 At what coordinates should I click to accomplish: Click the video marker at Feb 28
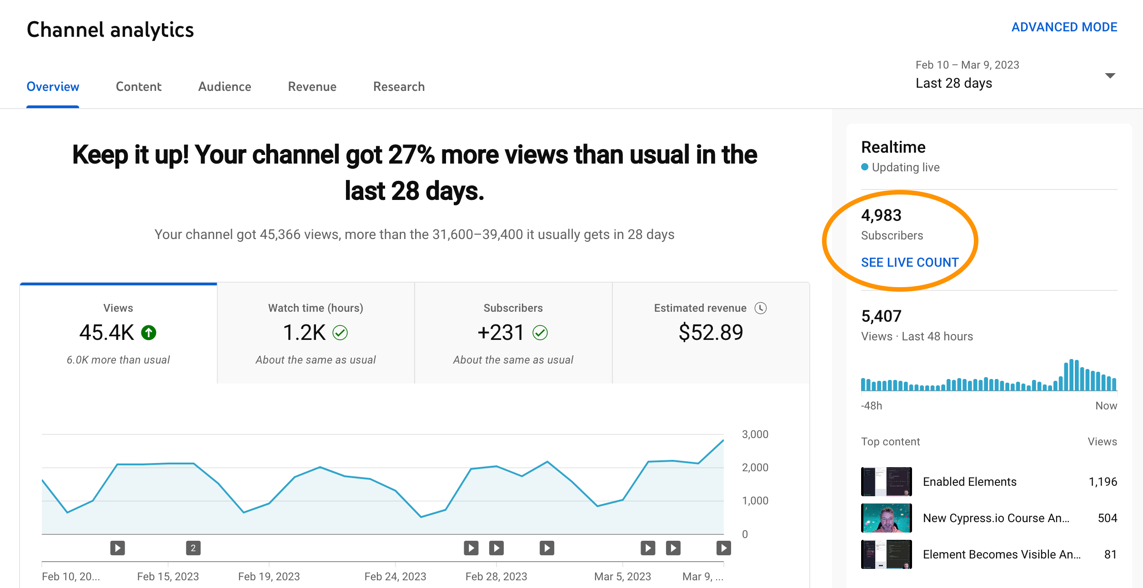496,548
